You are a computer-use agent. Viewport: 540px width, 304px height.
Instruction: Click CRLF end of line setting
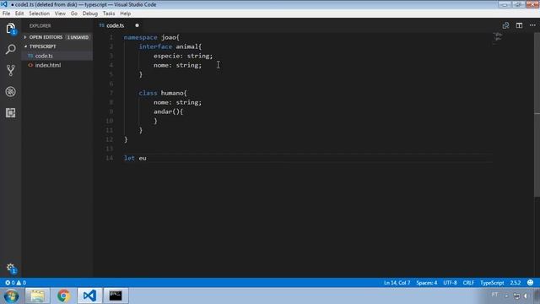click(x=468, y=283)
